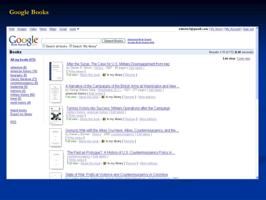Filter by the adventure (6) label
266x200 pixels.
[x=18, y=67]
